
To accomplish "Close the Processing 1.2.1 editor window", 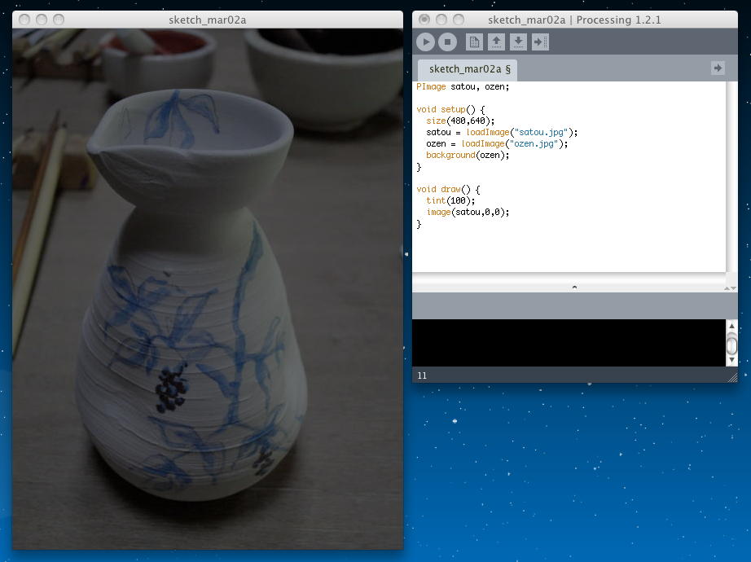I will [x=424, y=20].
